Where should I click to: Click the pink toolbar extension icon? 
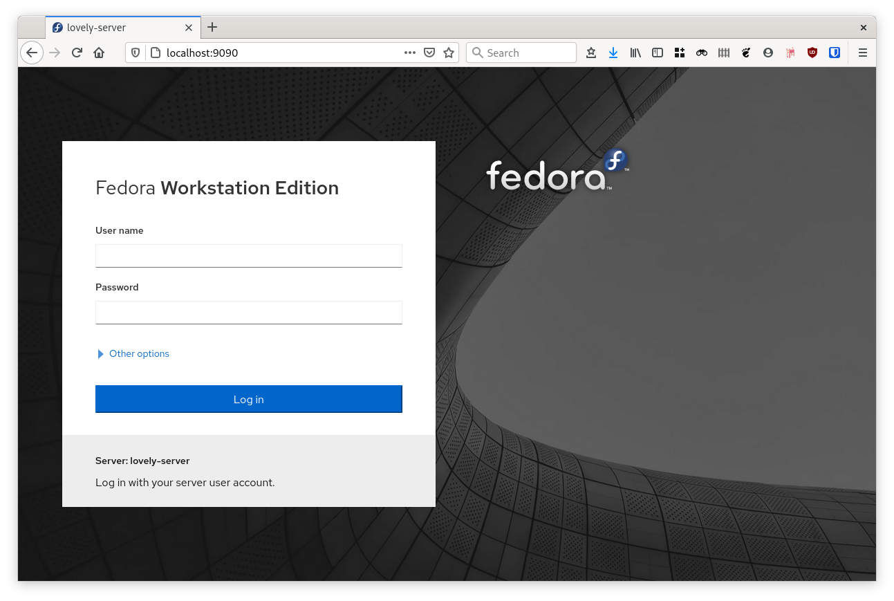[x=790, y=53]
